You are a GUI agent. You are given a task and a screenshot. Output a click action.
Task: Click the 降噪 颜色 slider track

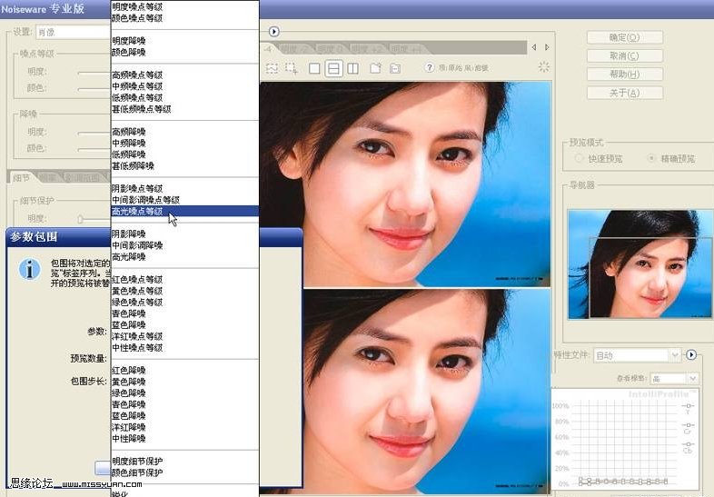pyautogui.click(x=94, y=149)
